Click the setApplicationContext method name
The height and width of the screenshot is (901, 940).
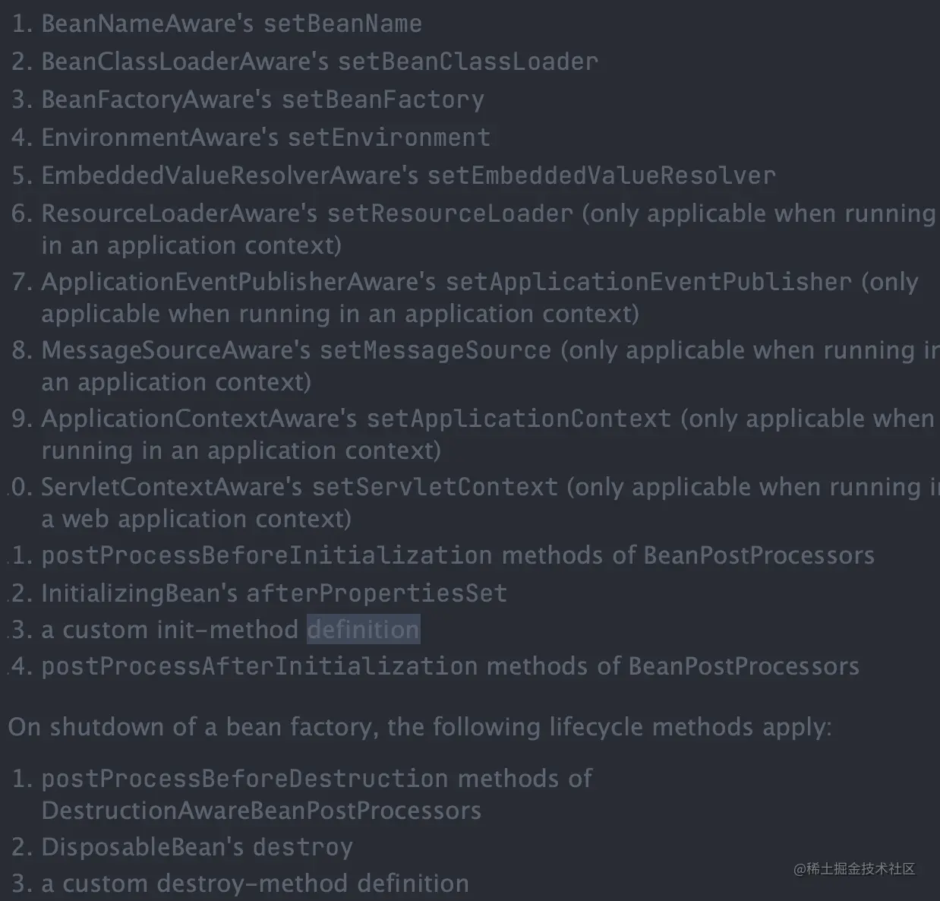[x=519, y=419]
